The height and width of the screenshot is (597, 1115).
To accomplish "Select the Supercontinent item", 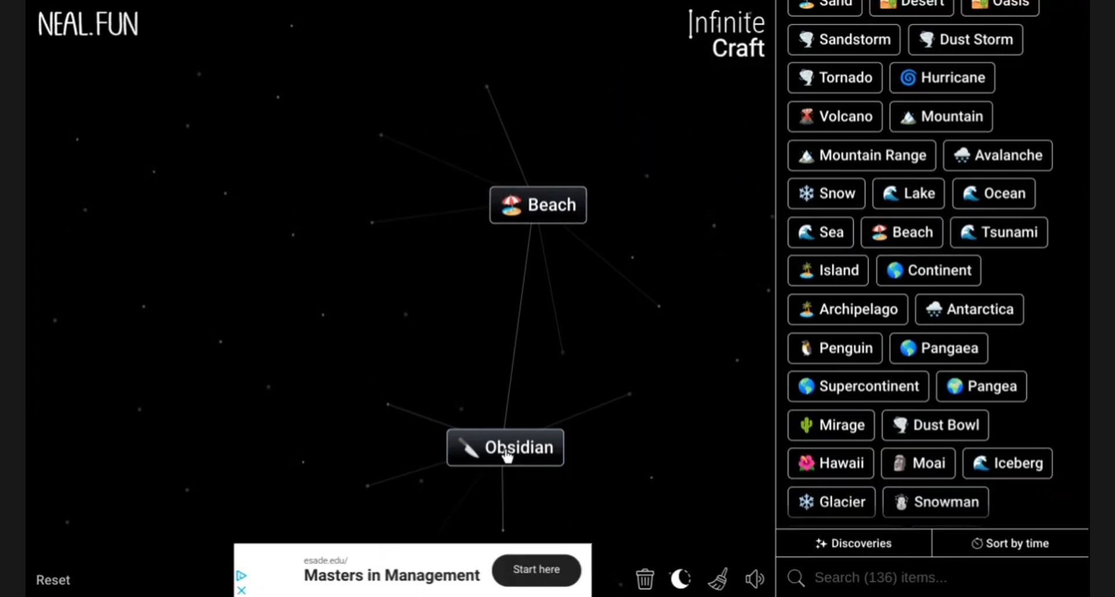I will click(858, 387).
